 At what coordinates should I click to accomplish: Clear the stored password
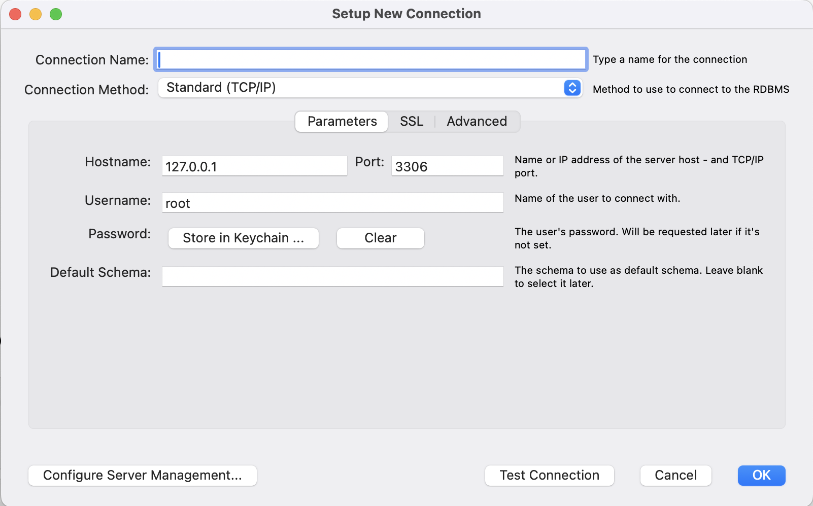[380, 238]
